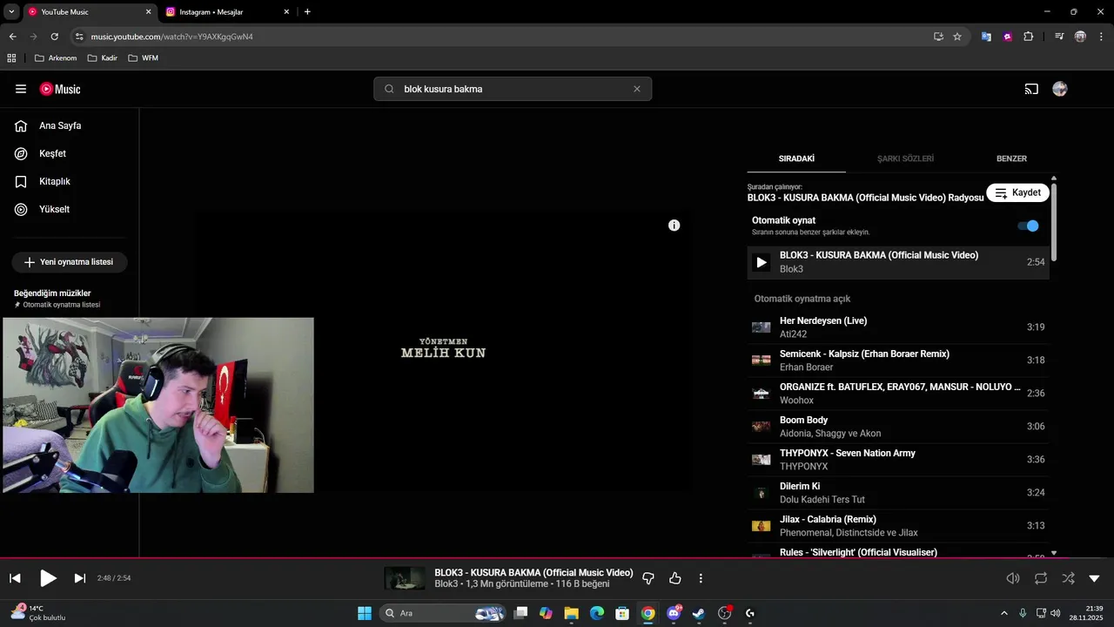The width and height of the screenshot is (1114, 627).
Task: Bookmark this page with the star
Action: [957, 37]
